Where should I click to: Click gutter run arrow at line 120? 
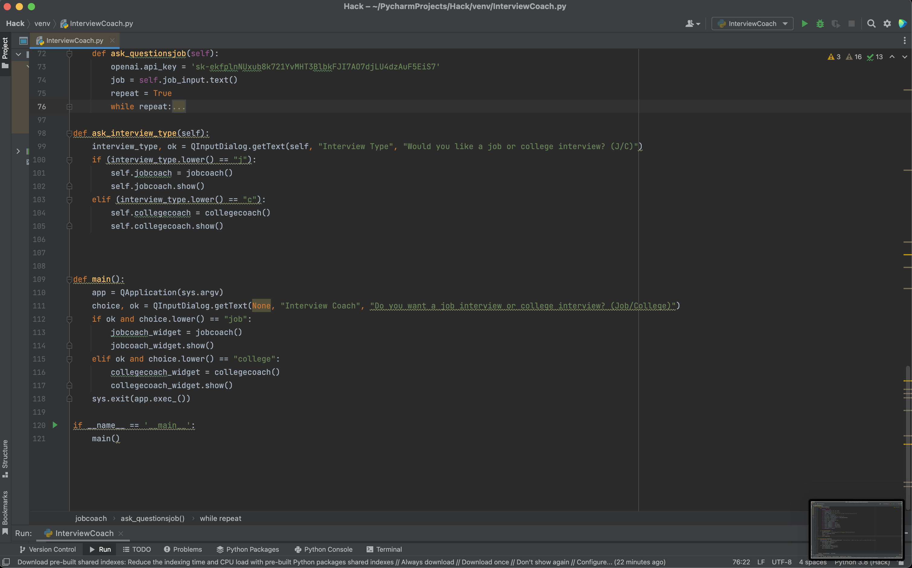click(x=55, y=425)
